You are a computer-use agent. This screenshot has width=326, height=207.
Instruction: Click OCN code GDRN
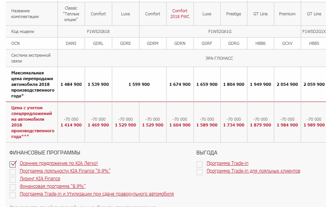pyautogui.click(x=180, y=43)
